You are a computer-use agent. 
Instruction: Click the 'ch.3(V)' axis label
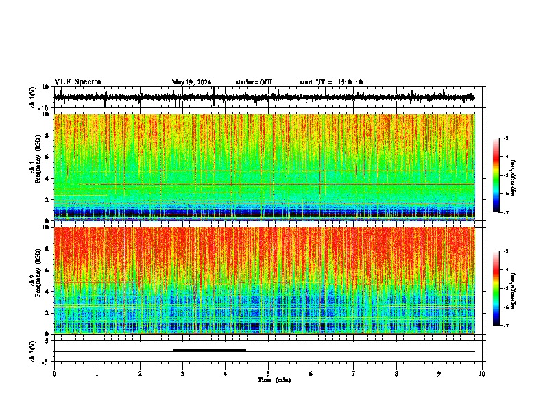pos(33,351)
